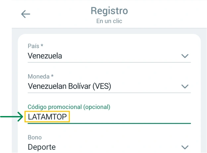Open the Venezuelan Bolívar (VES) currency selector

pos(69,86)
